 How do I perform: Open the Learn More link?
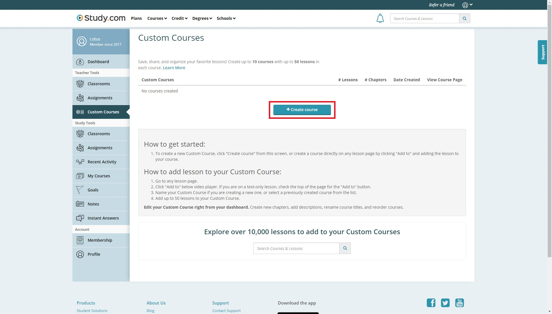(x=174, y=67)
